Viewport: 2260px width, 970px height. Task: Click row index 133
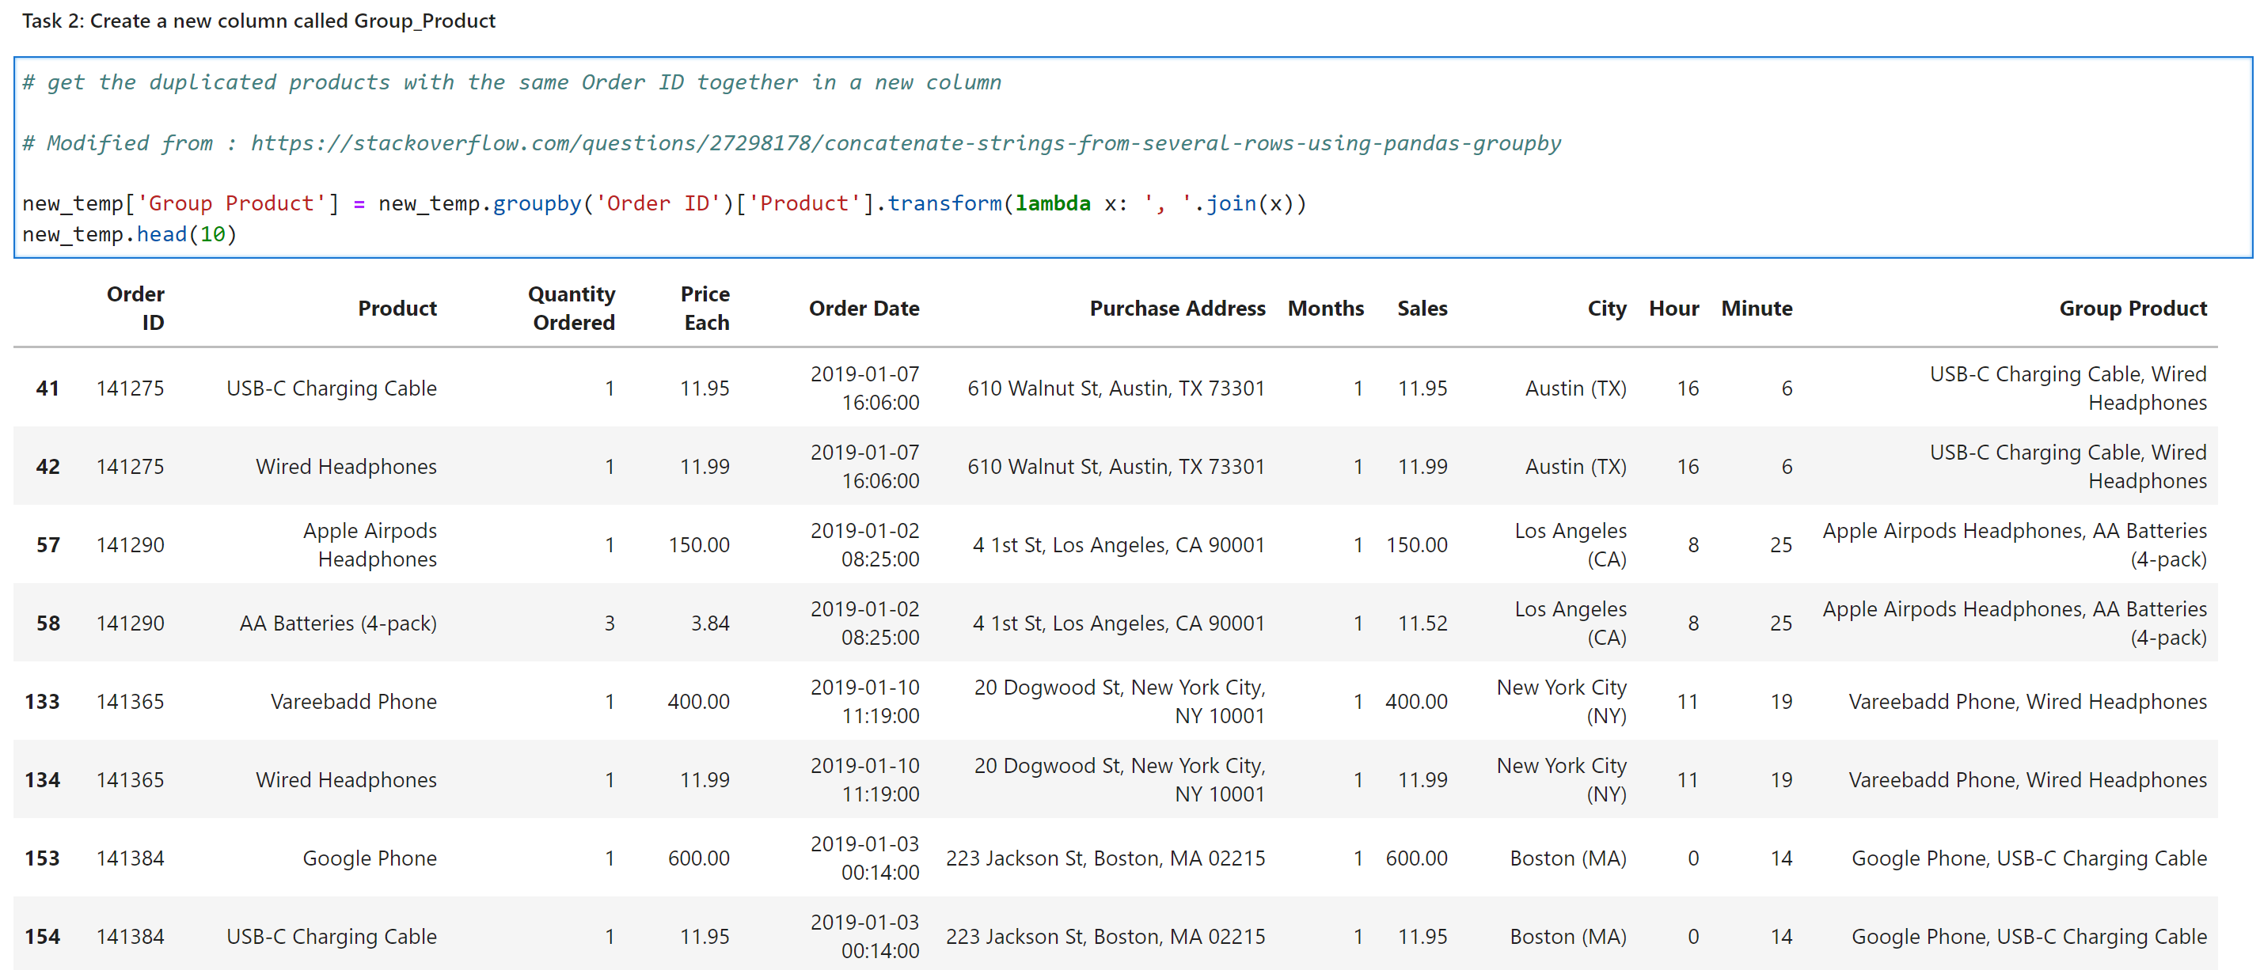click(x=42, y=702)
